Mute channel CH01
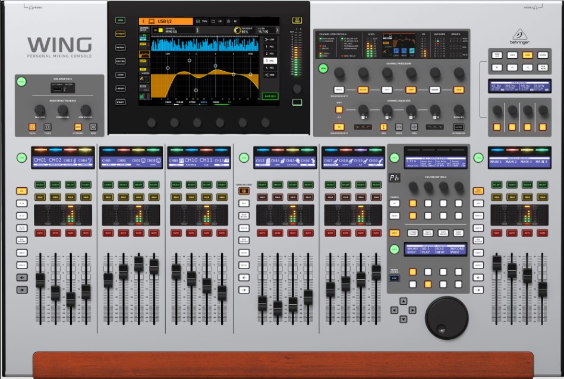Image resolution: width=564 pixels, height=379 pixels. click(x=40, y=233)
